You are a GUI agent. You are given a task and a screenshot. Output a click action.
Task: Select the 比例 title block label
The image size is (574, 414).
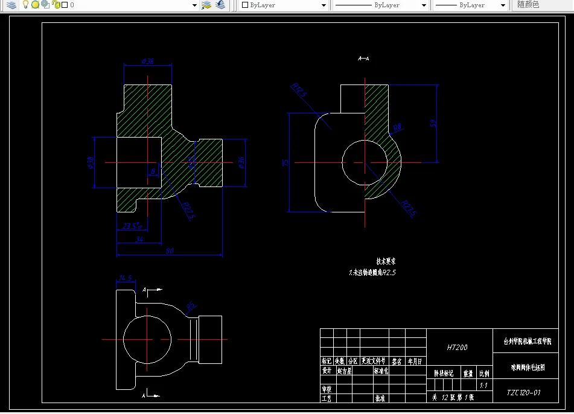pos(484,374)
